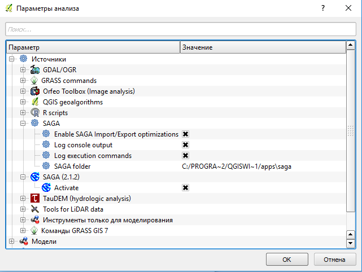Click the bottom scrollbar down arrow
362x272 pixels.
click(351, 243)
